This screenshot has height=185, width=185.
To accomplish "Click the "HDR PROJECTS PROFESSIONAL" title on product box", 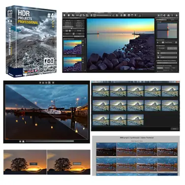I will point(28,17).
